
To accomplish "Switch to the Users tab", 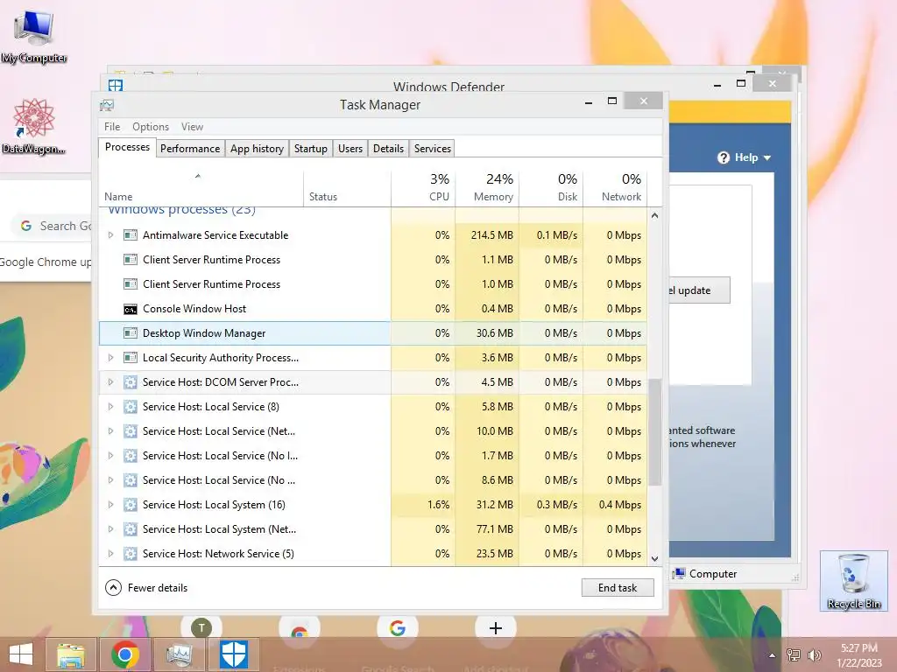I will pos(350,149).
